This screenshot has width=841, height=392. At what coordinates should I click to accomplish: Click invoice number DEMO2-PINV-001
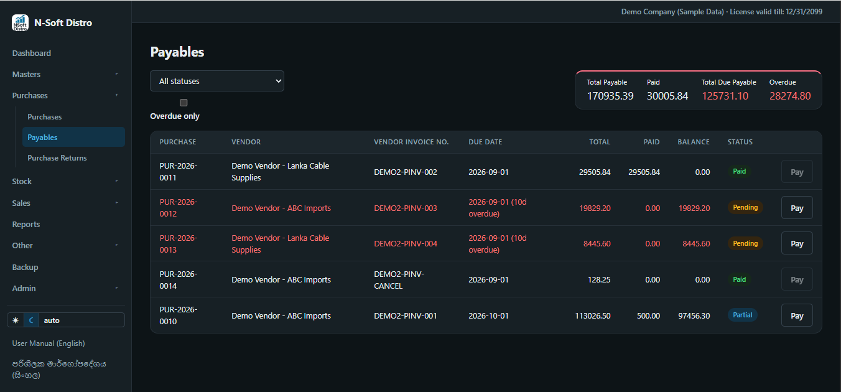406,315
